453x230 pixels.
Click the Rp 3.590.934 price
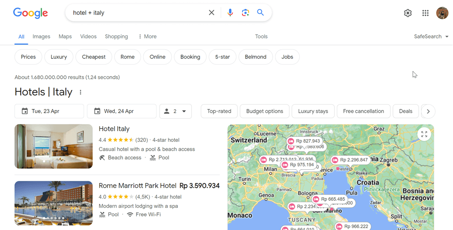pyautogui.click(x=200, y=186)
